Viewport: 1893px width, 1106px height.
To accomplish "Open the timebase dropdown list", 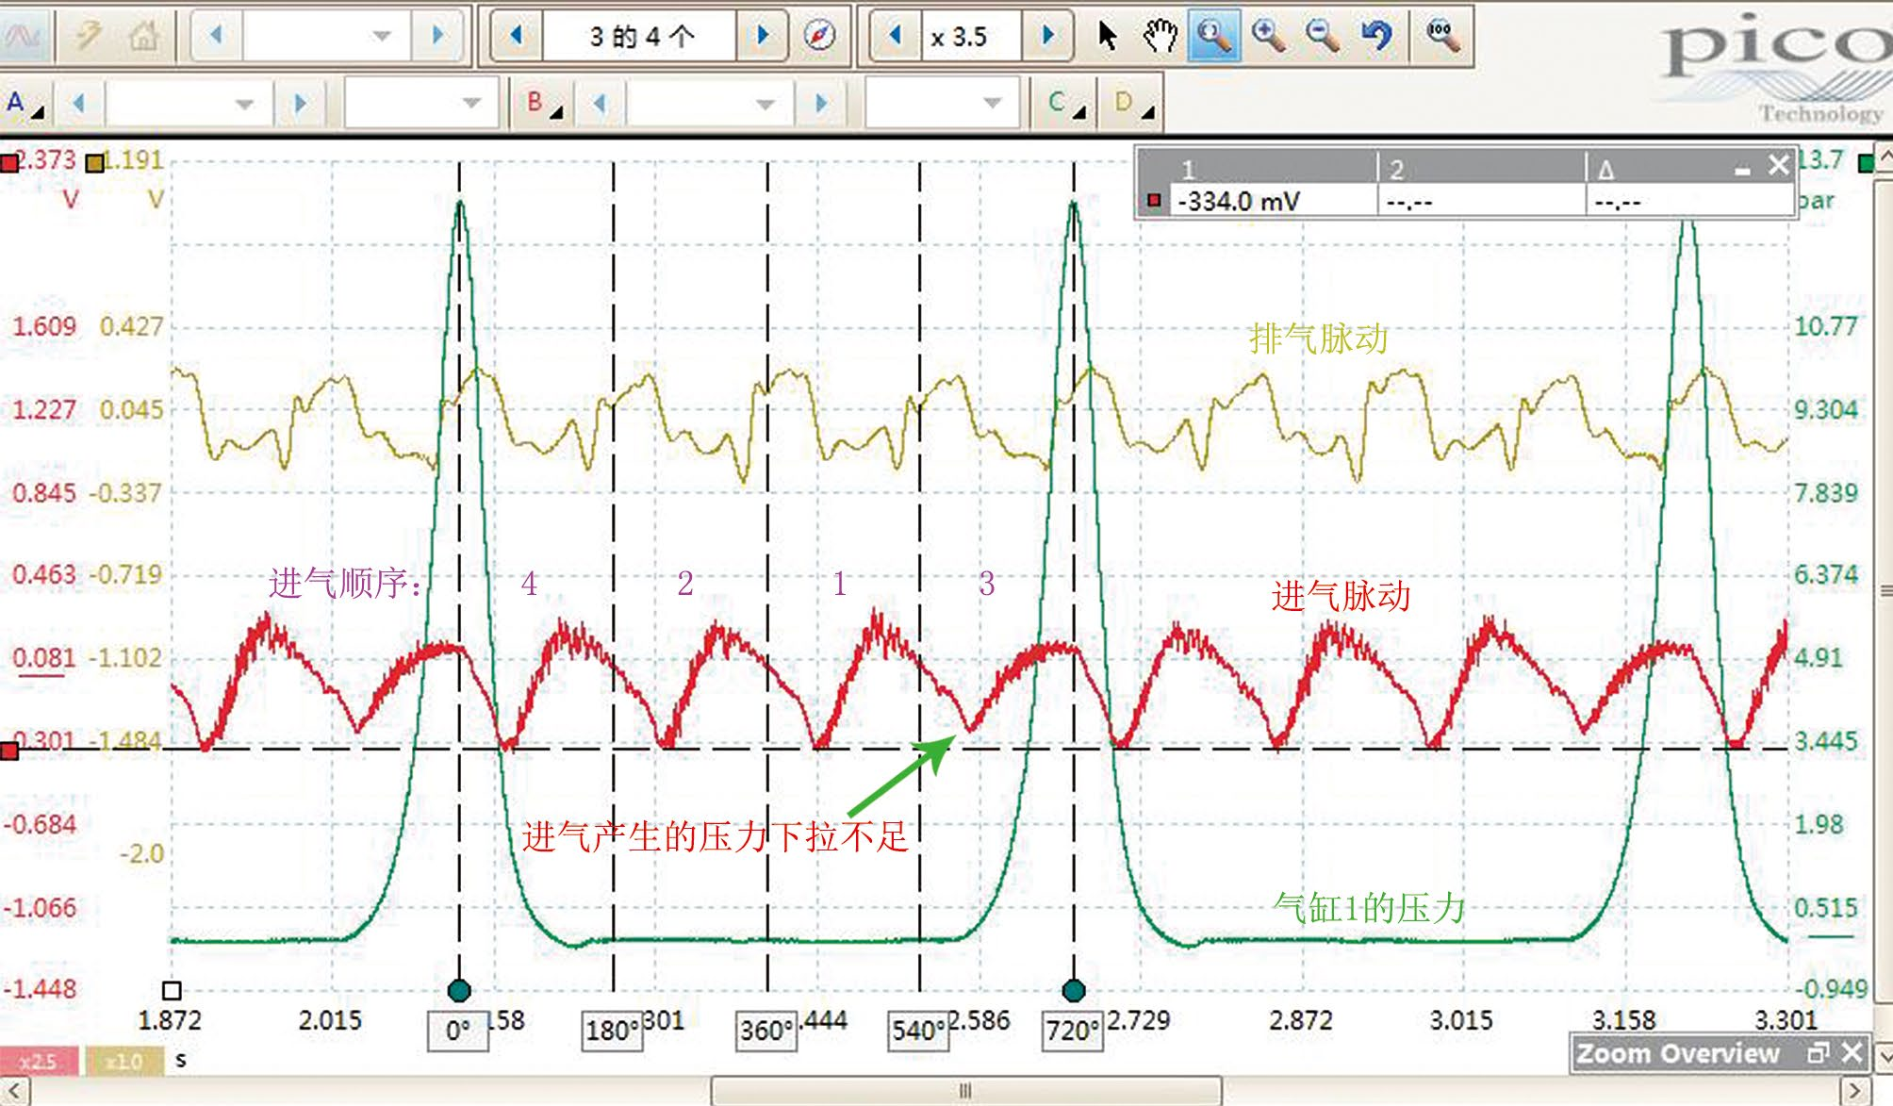I will coord(381,36).
